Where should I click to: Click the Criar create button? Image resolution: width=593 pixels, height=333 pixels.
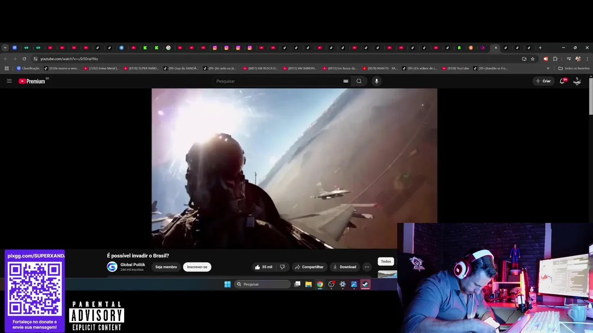click(543, 81)
